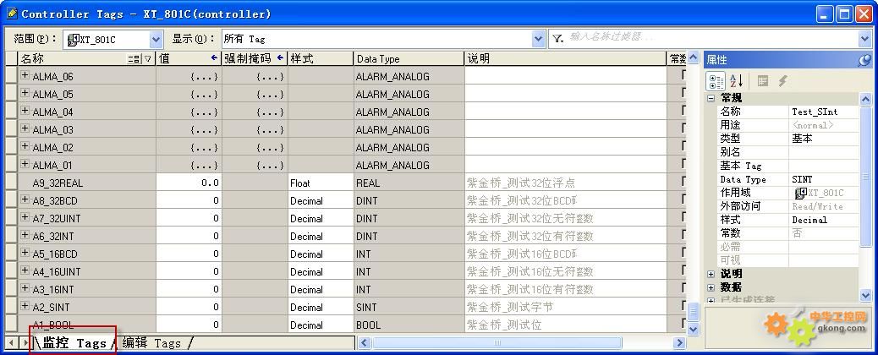Click the pin icon on the properties panel header
The width and height of the screenshot is (878, 355).
(x=864, y=60)
